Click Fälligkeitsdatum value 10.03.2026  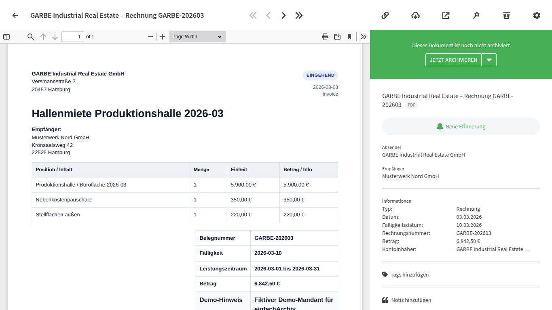tap(469, 225)
